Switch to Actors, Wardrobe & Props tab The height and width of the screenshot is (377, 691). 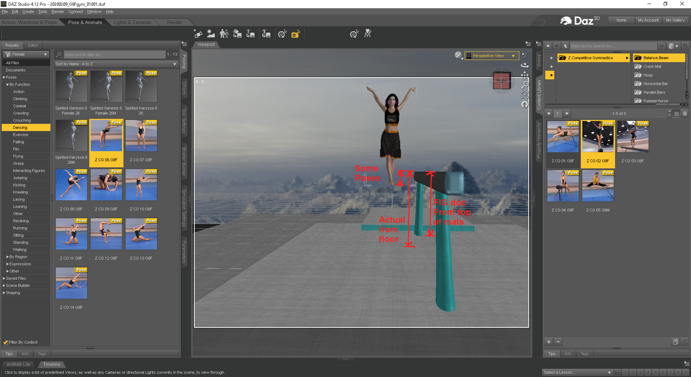click(x=29, y=22)
